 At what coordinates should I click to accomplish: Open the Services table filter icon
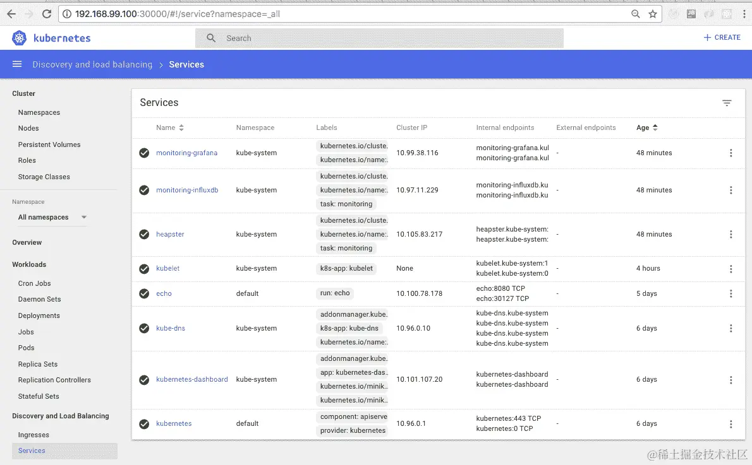(727, 103)
